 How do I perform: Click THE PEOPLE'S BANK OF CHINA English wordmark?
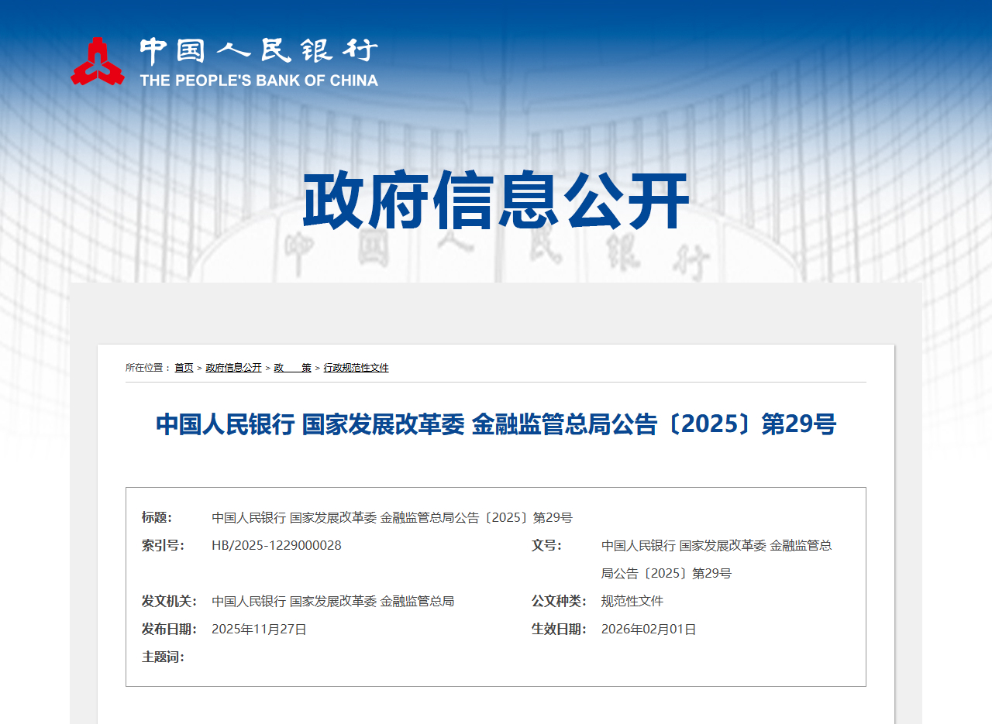pos(258,80)
